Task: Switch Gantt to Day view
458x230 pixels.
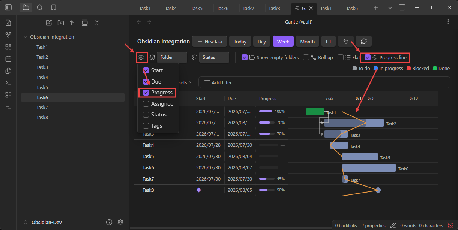Action: (x=262, y=42)
